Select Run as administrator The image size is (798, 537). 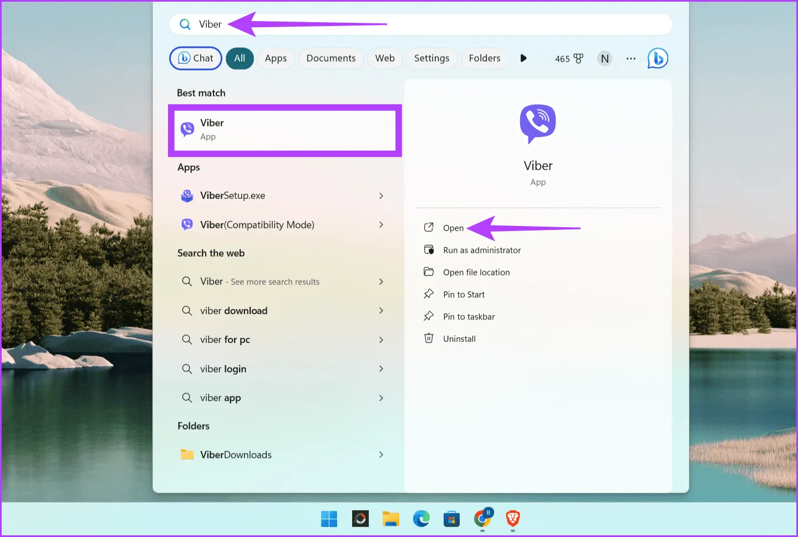click(481, 250)
